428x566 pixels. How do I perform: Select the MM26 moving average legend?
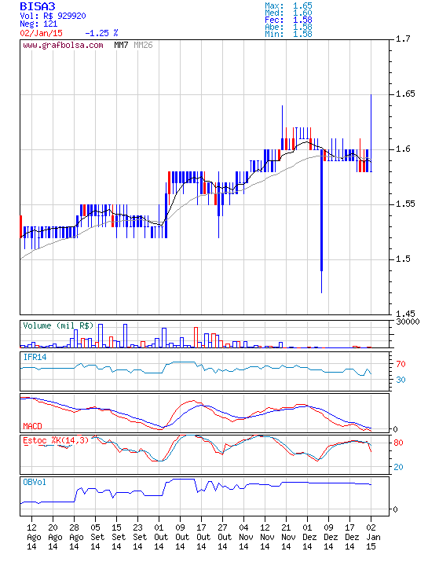[143, 45]
